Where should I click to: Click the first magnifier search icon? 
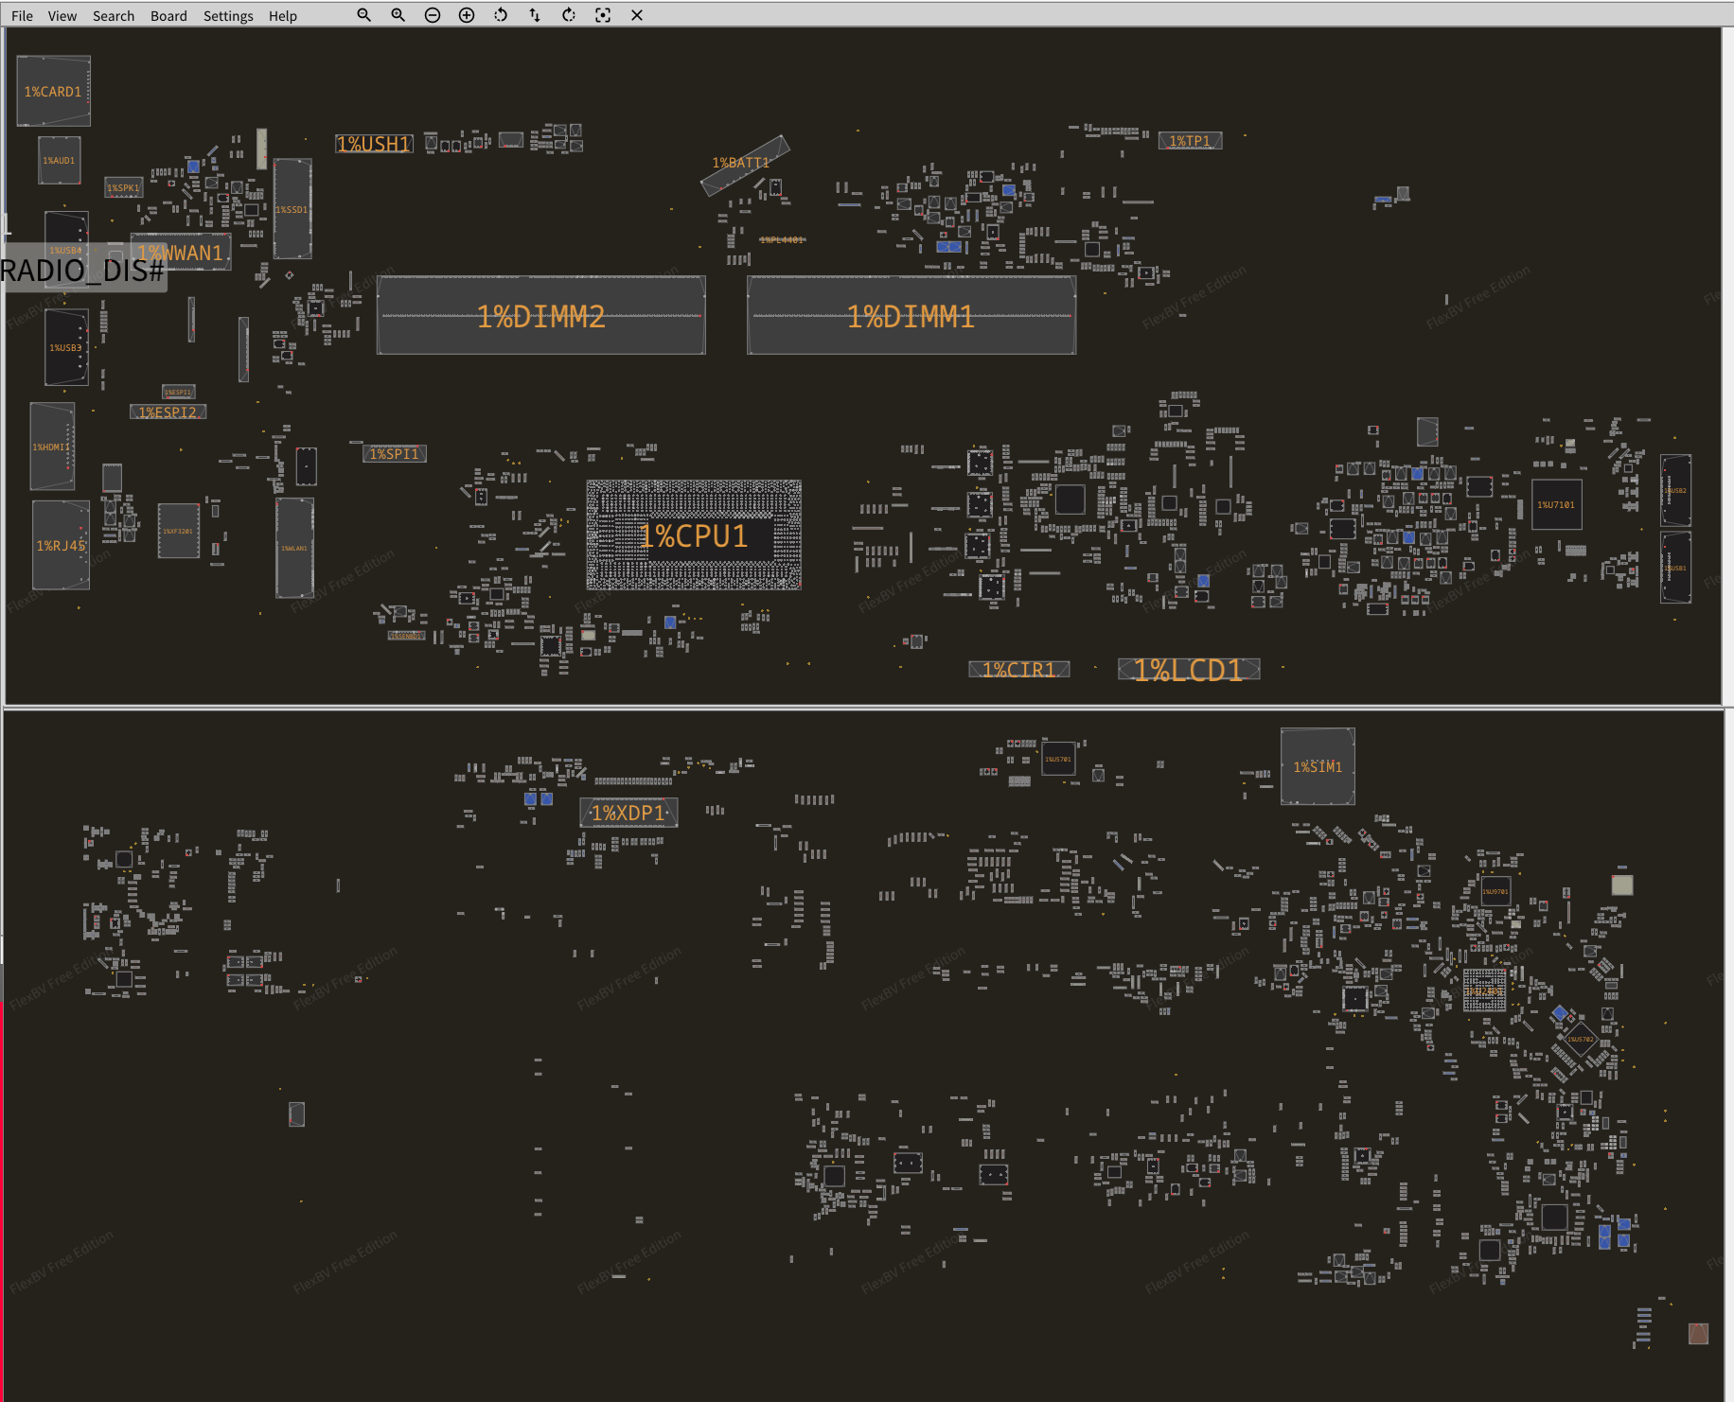(363, 15)
